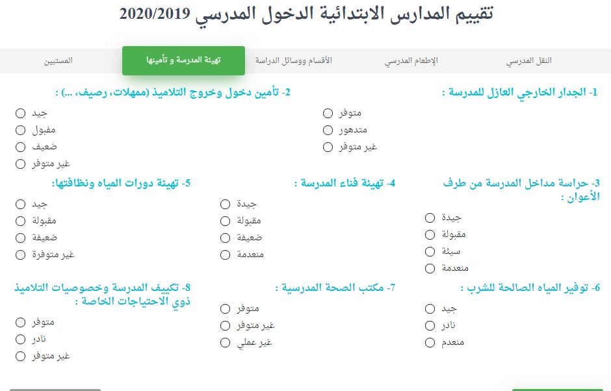The height and width of the screenshot is (391, 611).
Task: Select مقبولة for question 4 تهيئة فناء المدرسة
Action: (226, 221)
